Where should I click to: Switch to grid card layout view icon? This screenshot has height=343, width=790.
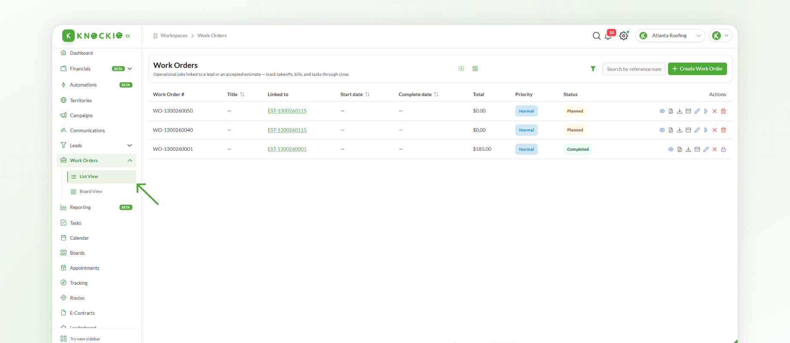tap(475, 69)
